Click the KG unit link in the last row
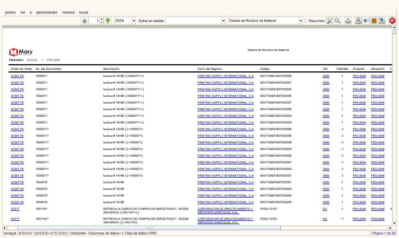The image size is (399, 238). [325, 219]
